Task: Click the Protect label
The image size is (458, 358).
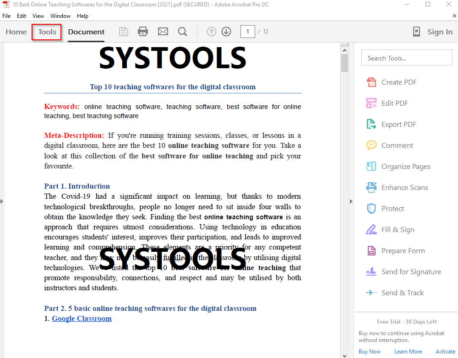Action: [x=393, y=208]
